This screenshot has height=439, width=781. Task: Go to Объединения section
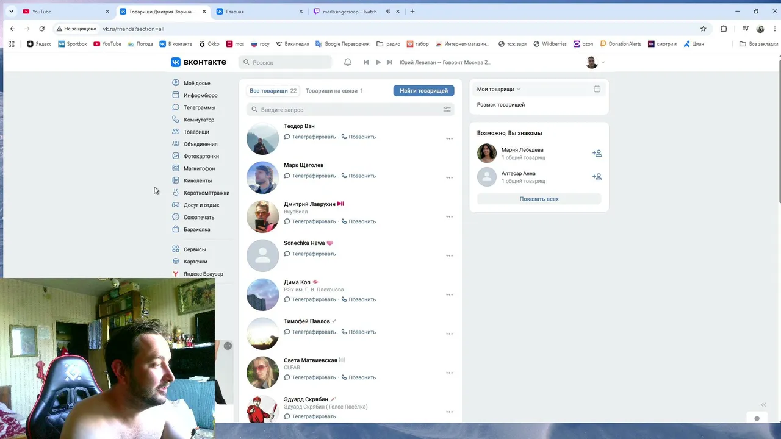coord(195,144)
